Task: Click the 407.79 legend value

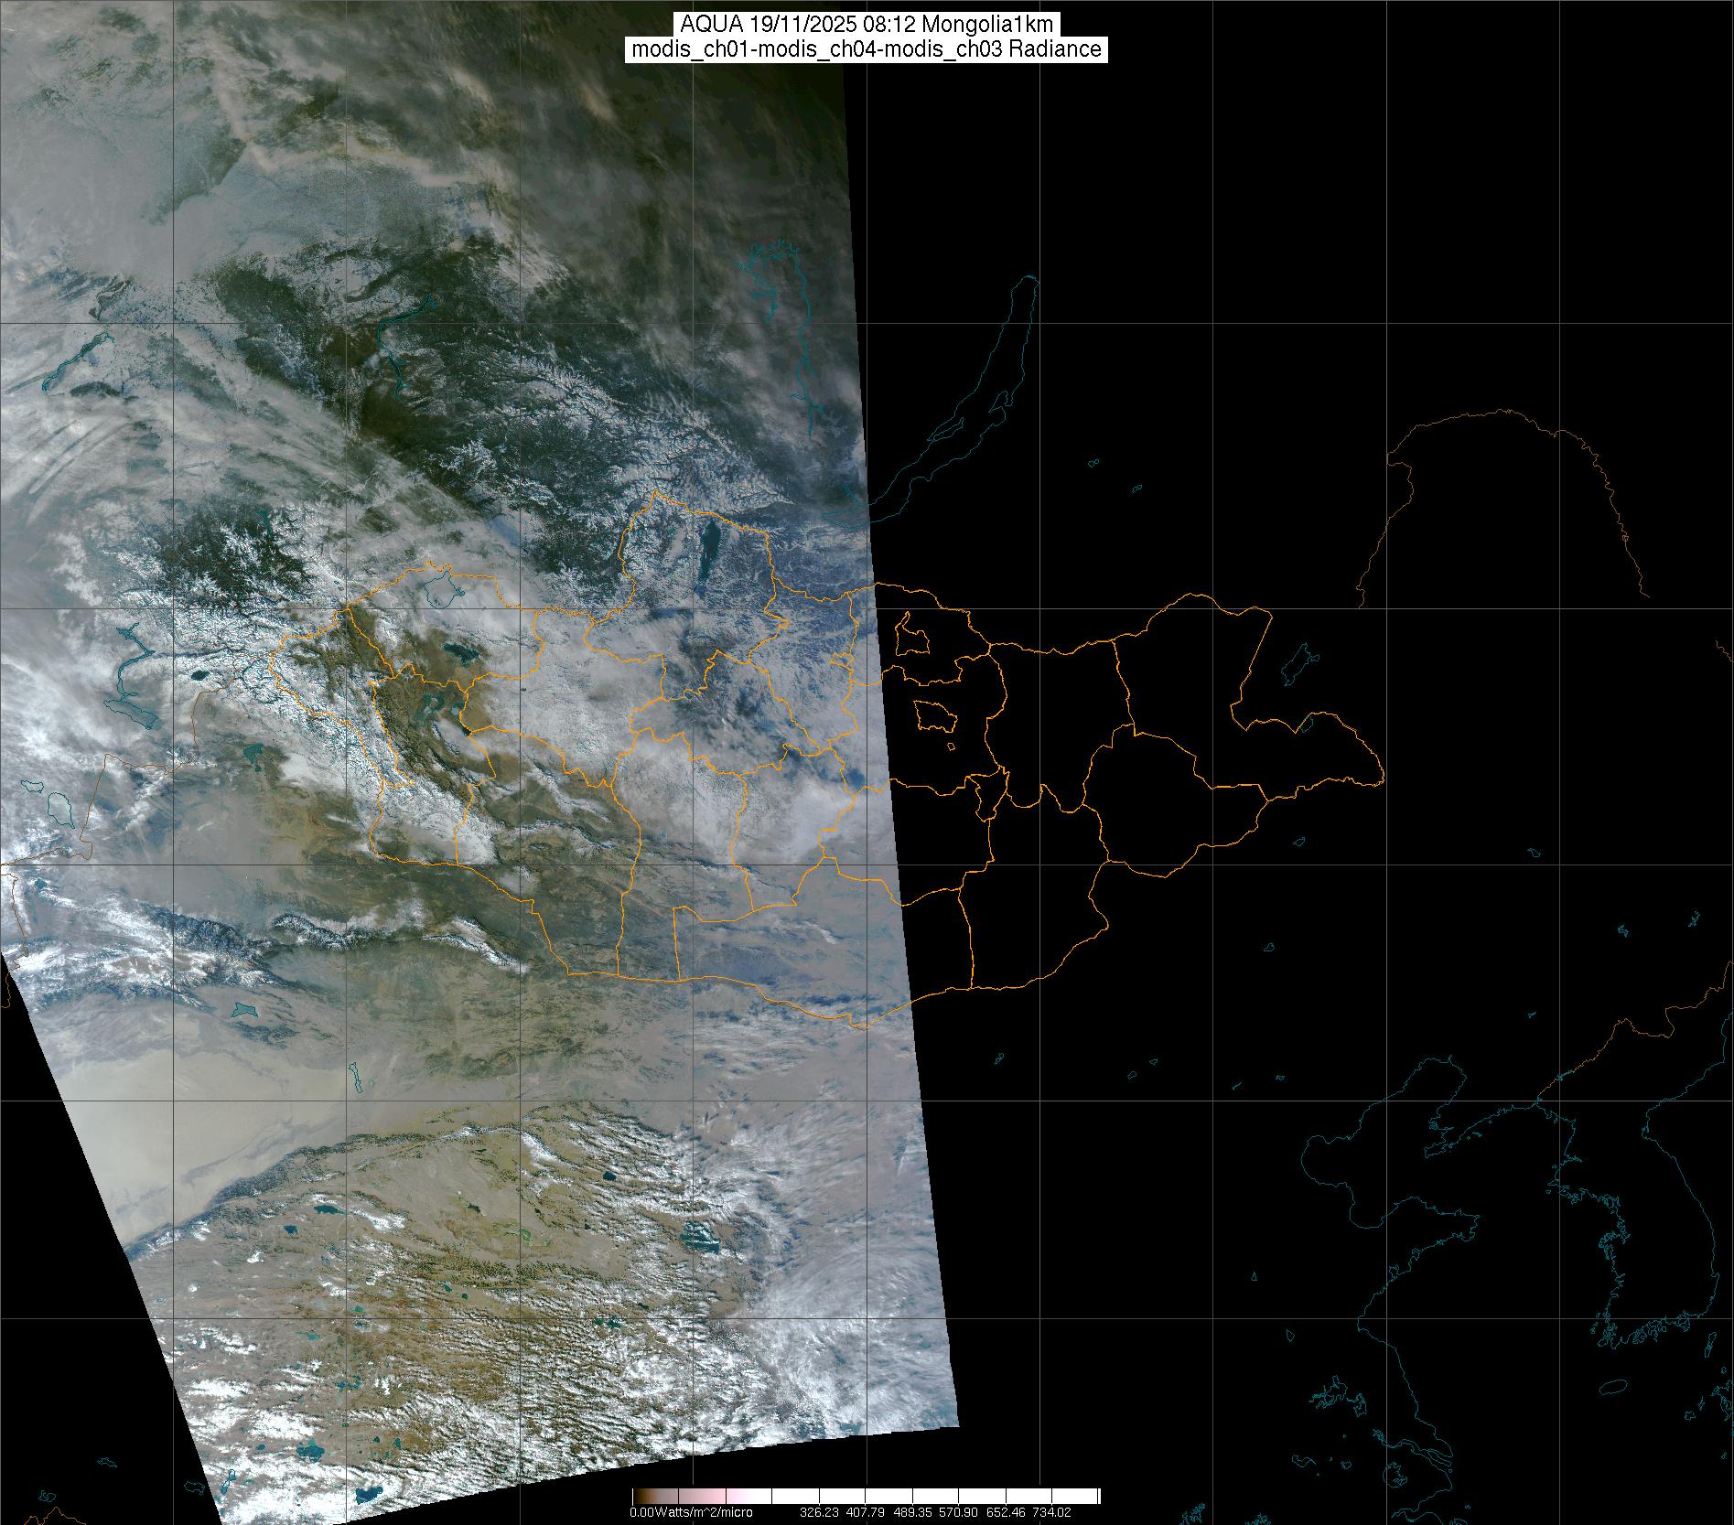Action: point(866,1512)
